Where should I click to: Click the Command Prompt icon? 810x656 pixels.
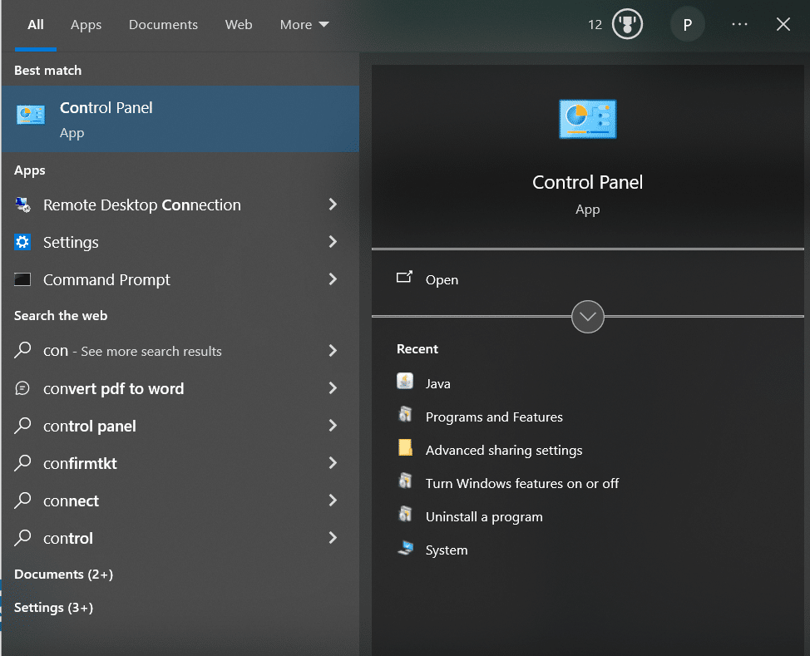(22, 279)
